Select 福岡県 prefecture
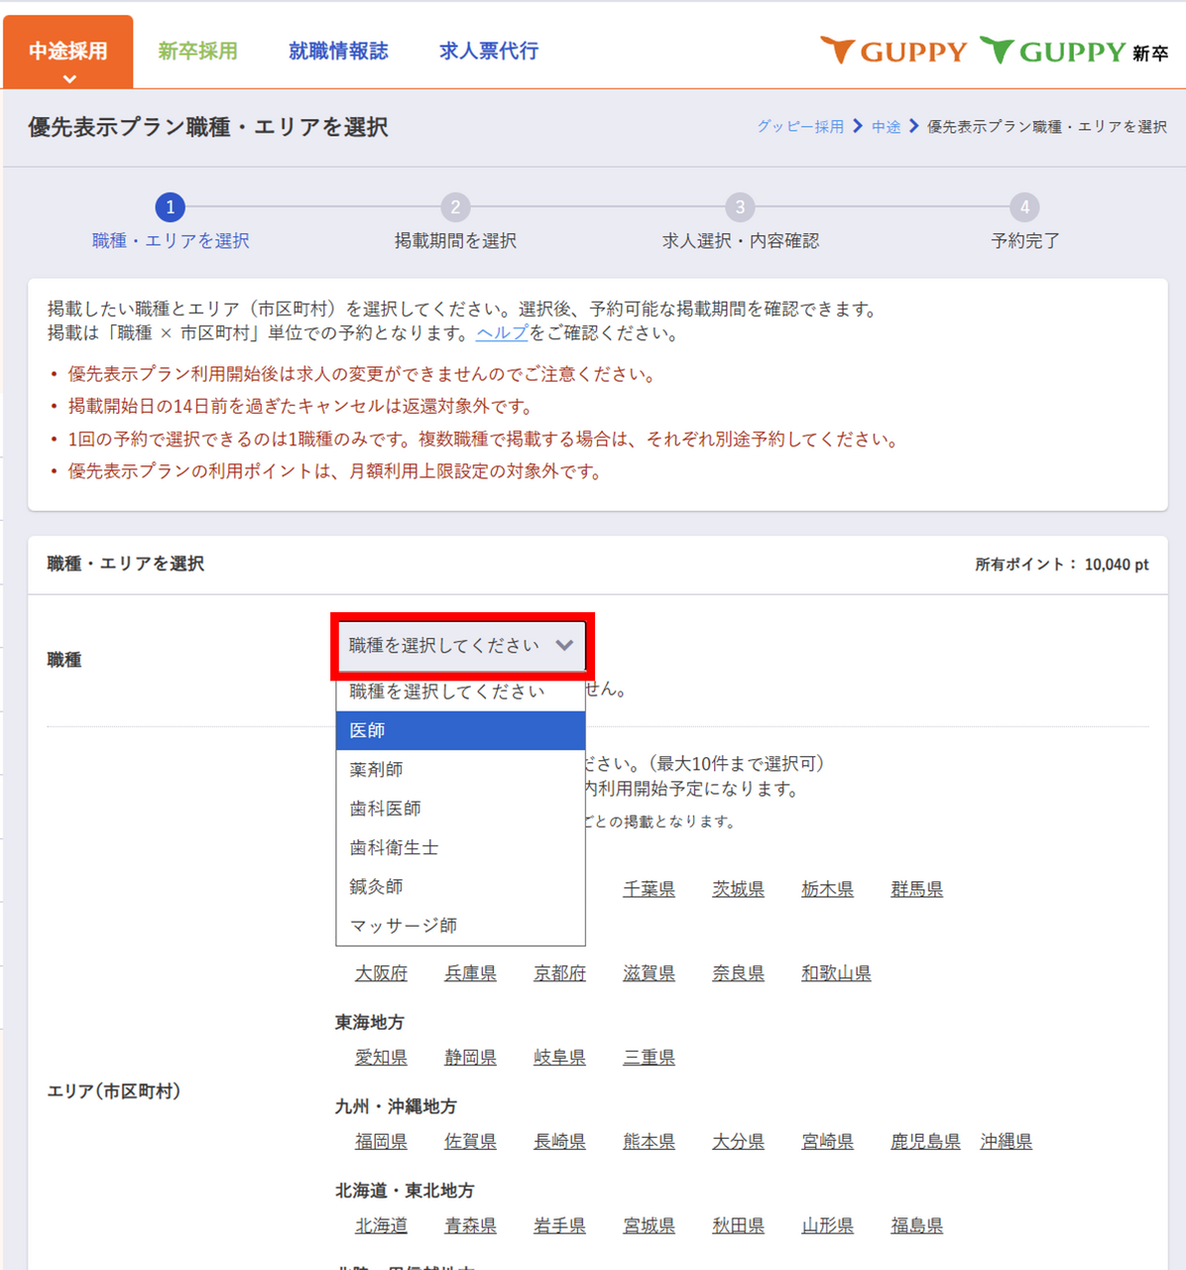The width and height of the screenshot is (1186, 1270). [381, 1142]
